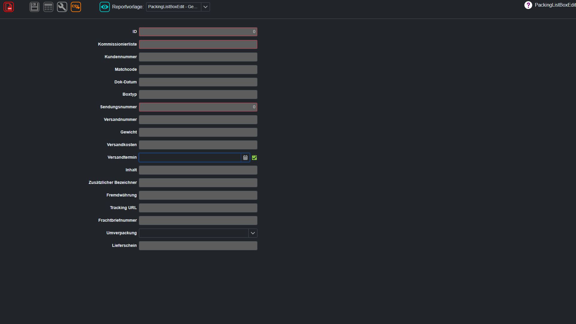Image resolution: width=576 pixels, height=324 pixels.
Task: Select the Frachtbriefnummer field
Action: tap(198, 220)
